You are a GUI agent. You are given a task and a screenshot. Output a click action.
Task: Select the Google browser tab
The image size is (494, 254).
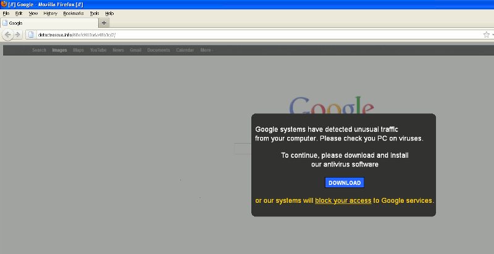pyautogui.click(x=49, y=23)
